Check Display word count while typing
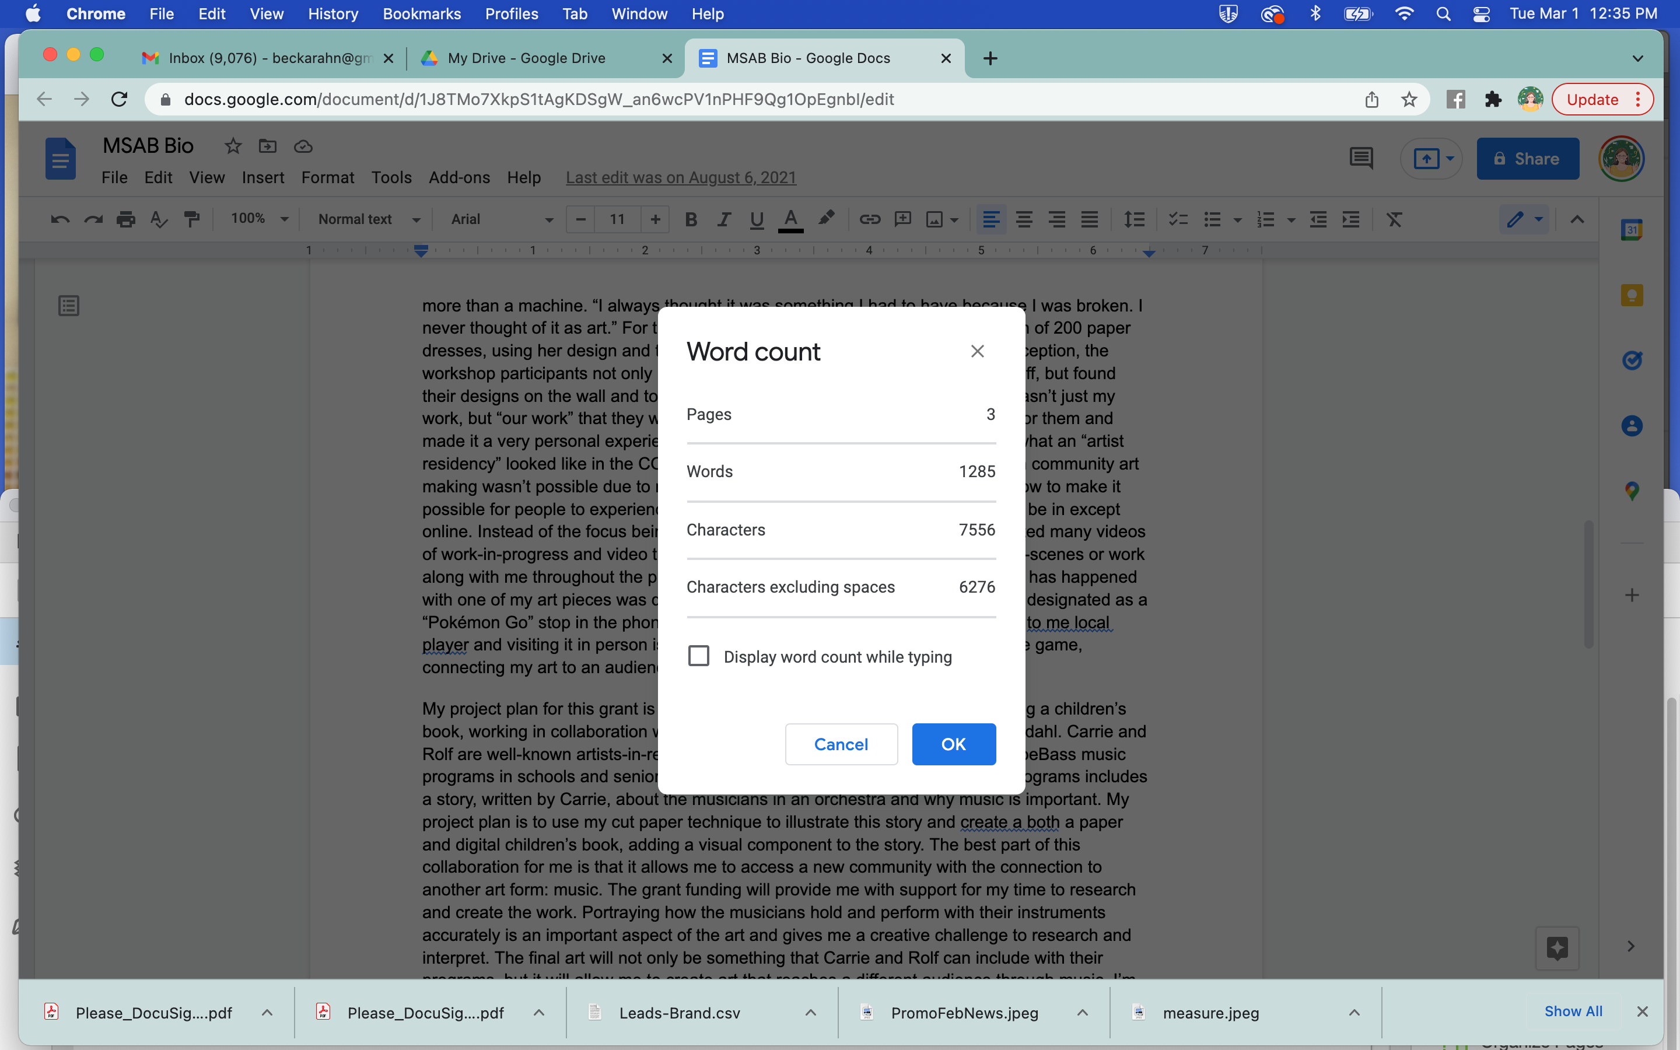Screen dimensions: 1680x1050 click(698, 656)
